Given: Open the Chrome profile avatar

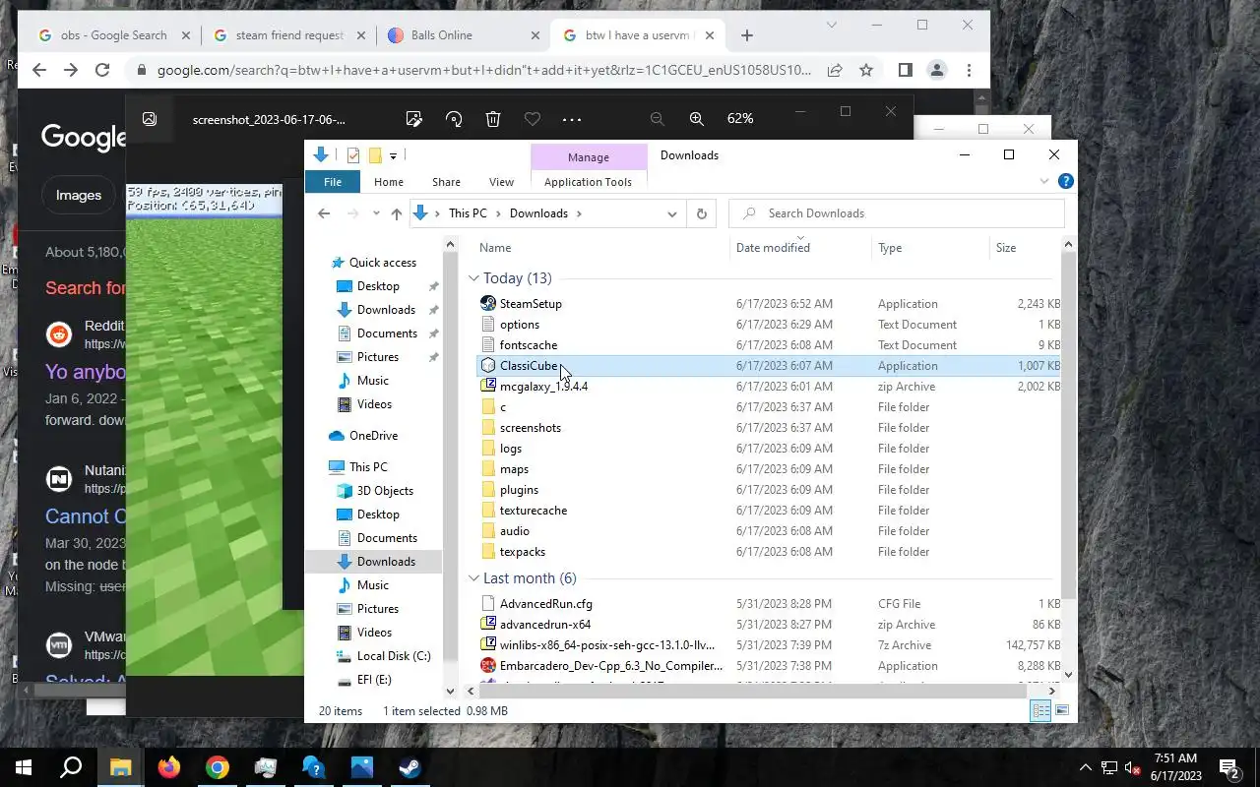Looking at the screenshot, I should tap(937, 70).
